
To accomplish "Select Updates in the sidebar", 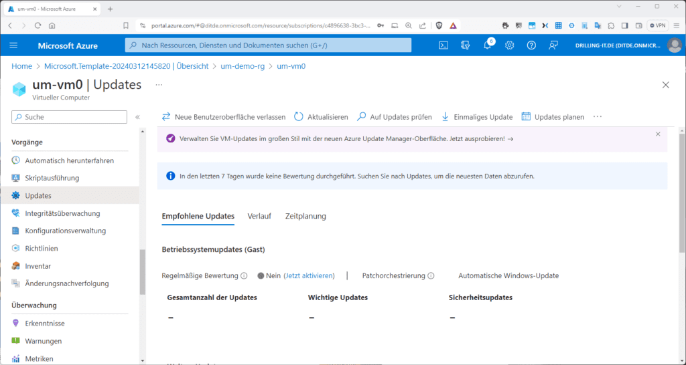I will pyautogui.click(x=69, y=196).
